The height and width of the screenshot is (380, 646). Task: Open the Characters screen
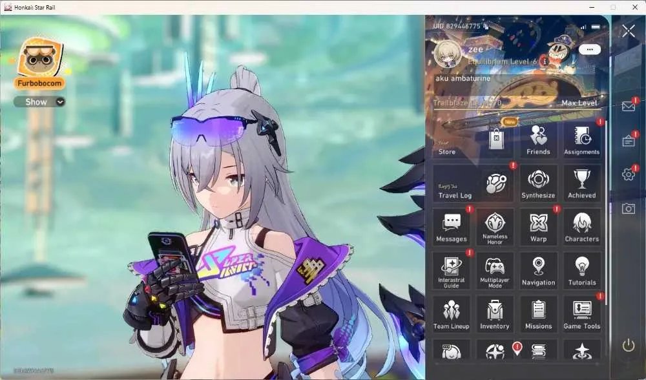click(582, 227)
